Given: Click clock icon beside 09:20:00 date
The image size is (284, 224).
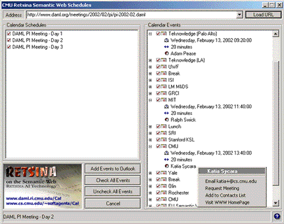Looking at the screenshot, I should [x=166, y=40].
